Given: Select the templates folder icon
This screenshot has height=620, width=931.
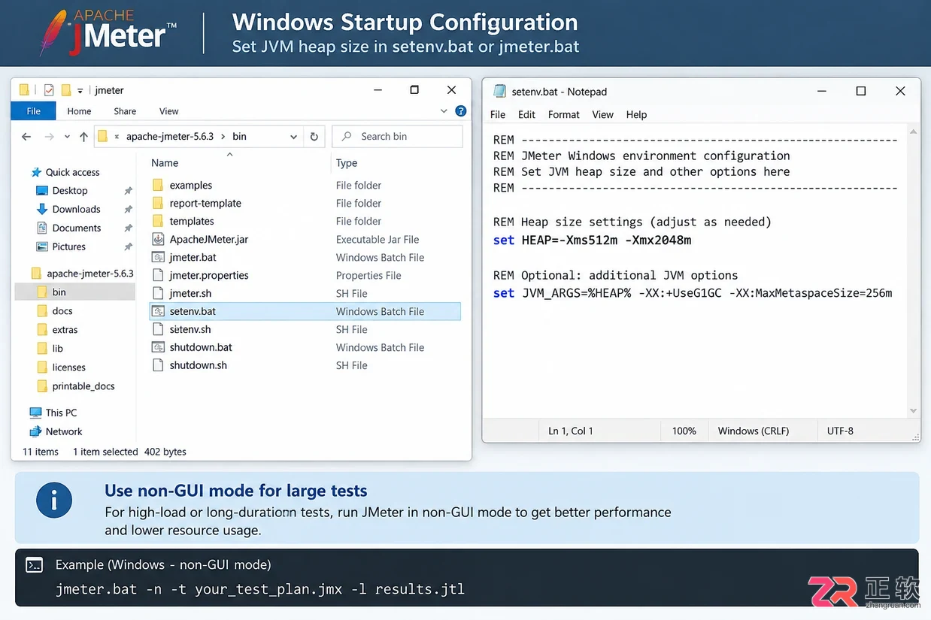Looking at the screenshot, I should 158,221.
